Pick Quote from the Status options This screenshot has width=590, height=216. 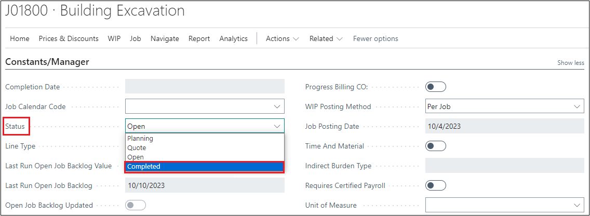point(204,148)
